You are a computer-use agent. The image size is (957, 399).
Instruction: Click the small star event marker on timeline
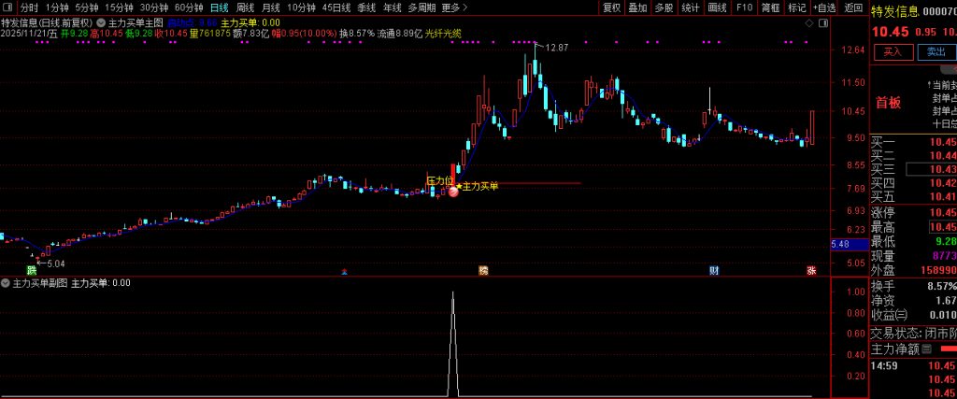click(x=344, y=272)
